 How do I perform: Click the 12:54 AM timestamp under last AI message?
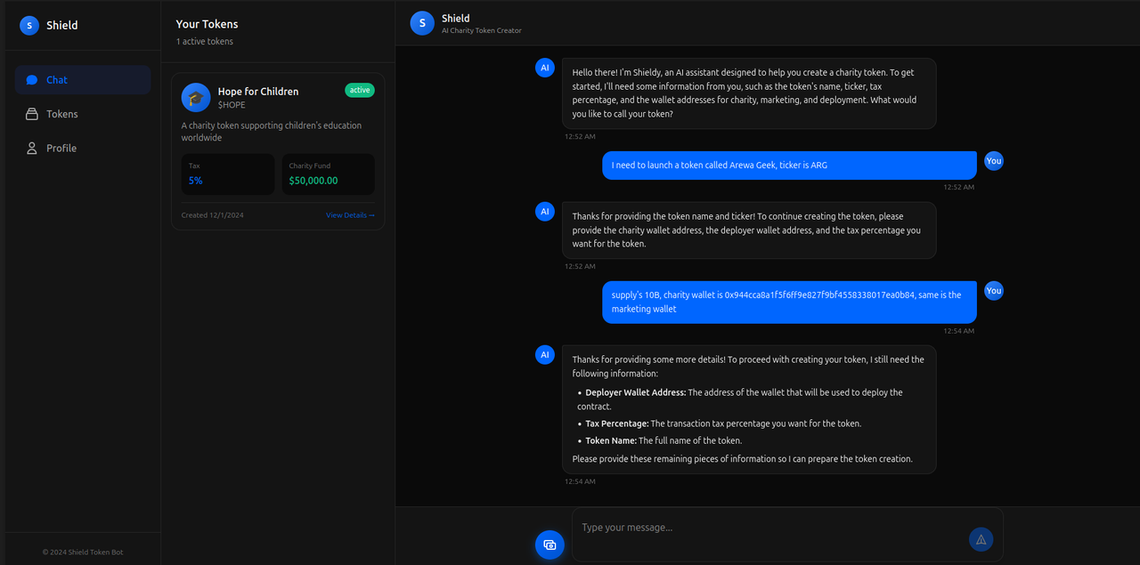pos(580,481)
